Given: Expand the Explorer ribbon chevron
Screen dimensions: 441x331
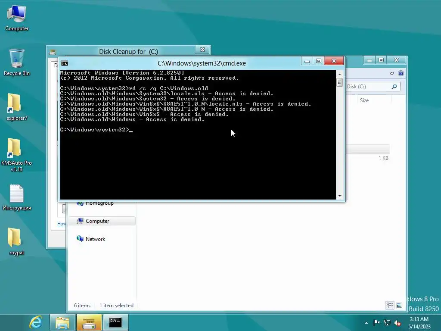Looking at the screenshot, I should 391,73.
